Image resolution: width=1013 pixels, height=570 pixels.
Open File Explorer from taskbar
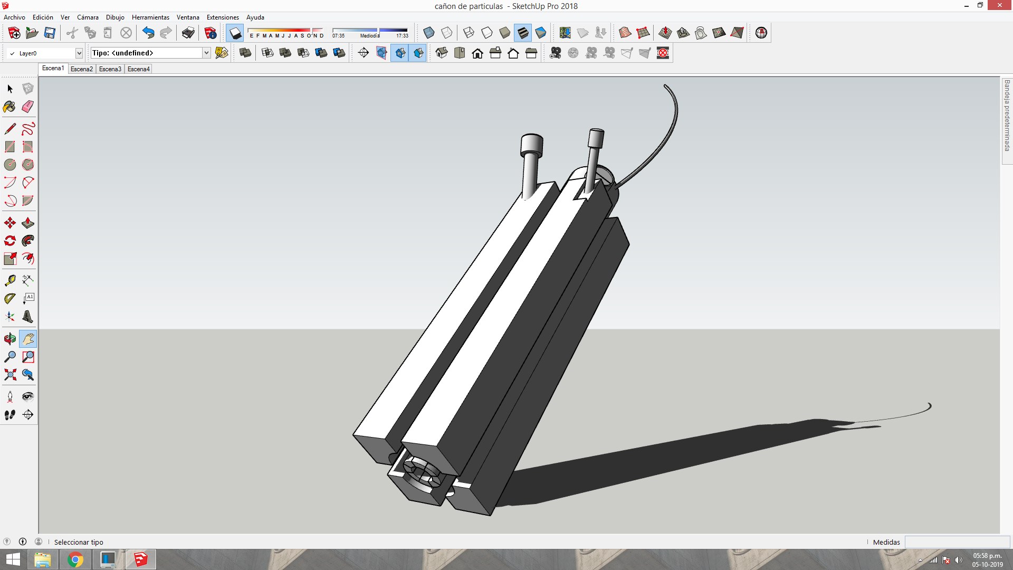(x=43, y=559)
